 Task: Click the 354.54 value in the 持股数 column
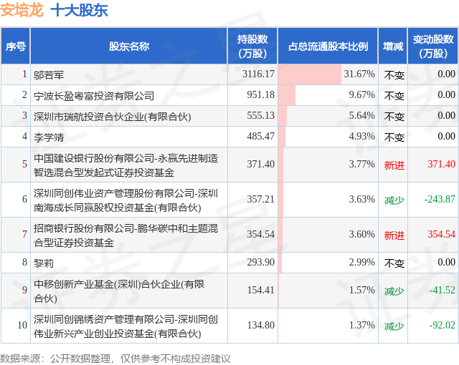[260, 234]
